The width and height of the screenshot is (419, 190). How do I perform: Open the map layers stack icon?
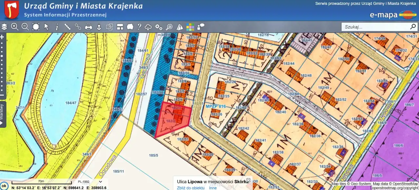(x=4, y=27)
